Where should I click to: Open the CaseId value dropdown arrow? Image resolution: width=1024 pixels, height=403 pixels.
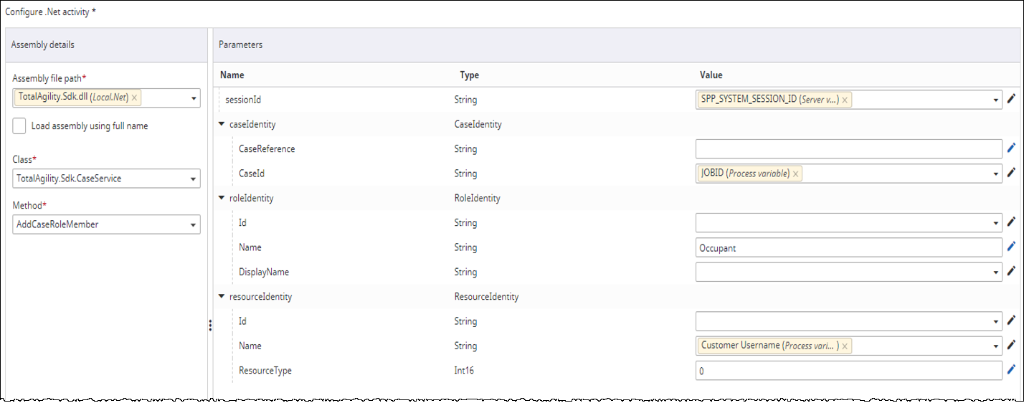tap(996, 174)
